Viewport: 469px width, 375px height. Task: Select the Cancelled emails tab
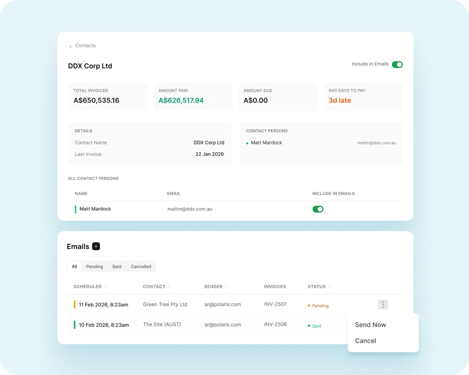click(141, 267)
